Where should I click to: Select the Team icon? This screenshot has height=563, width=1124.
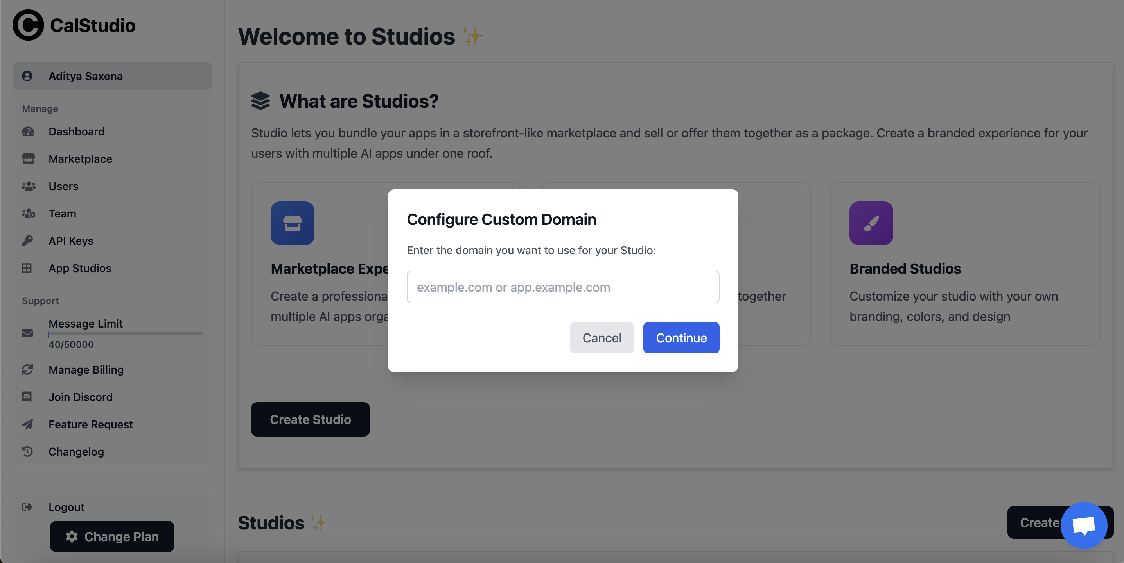(x=28, y=213)
